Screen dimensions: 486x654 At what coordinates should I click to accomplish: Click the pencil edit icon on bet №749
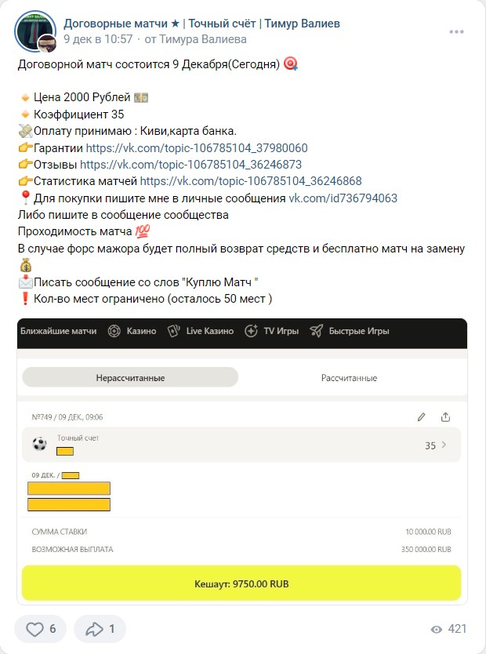coord(421,417)
